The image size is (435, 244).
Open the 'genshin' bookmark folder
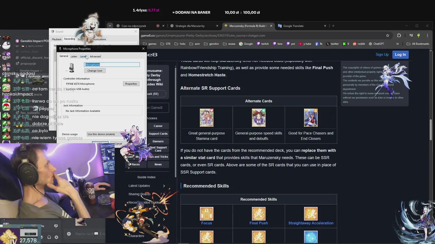click(211, 44)
